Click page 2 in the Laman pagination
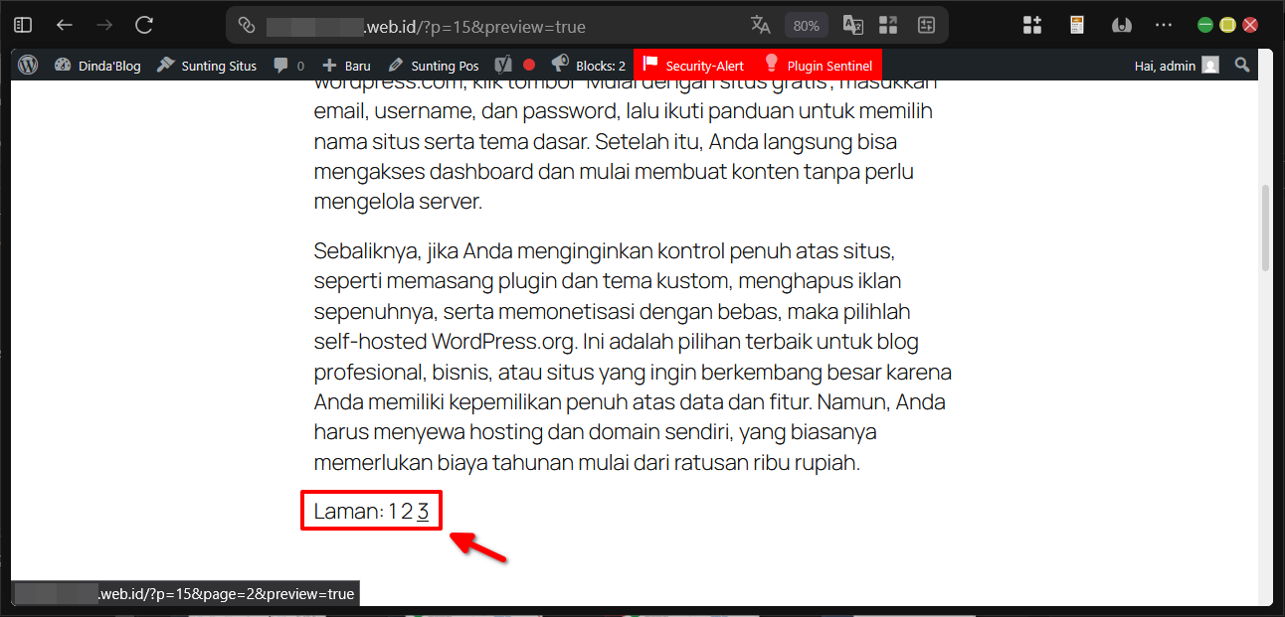Screen dimensions: 1285x617 406,511
